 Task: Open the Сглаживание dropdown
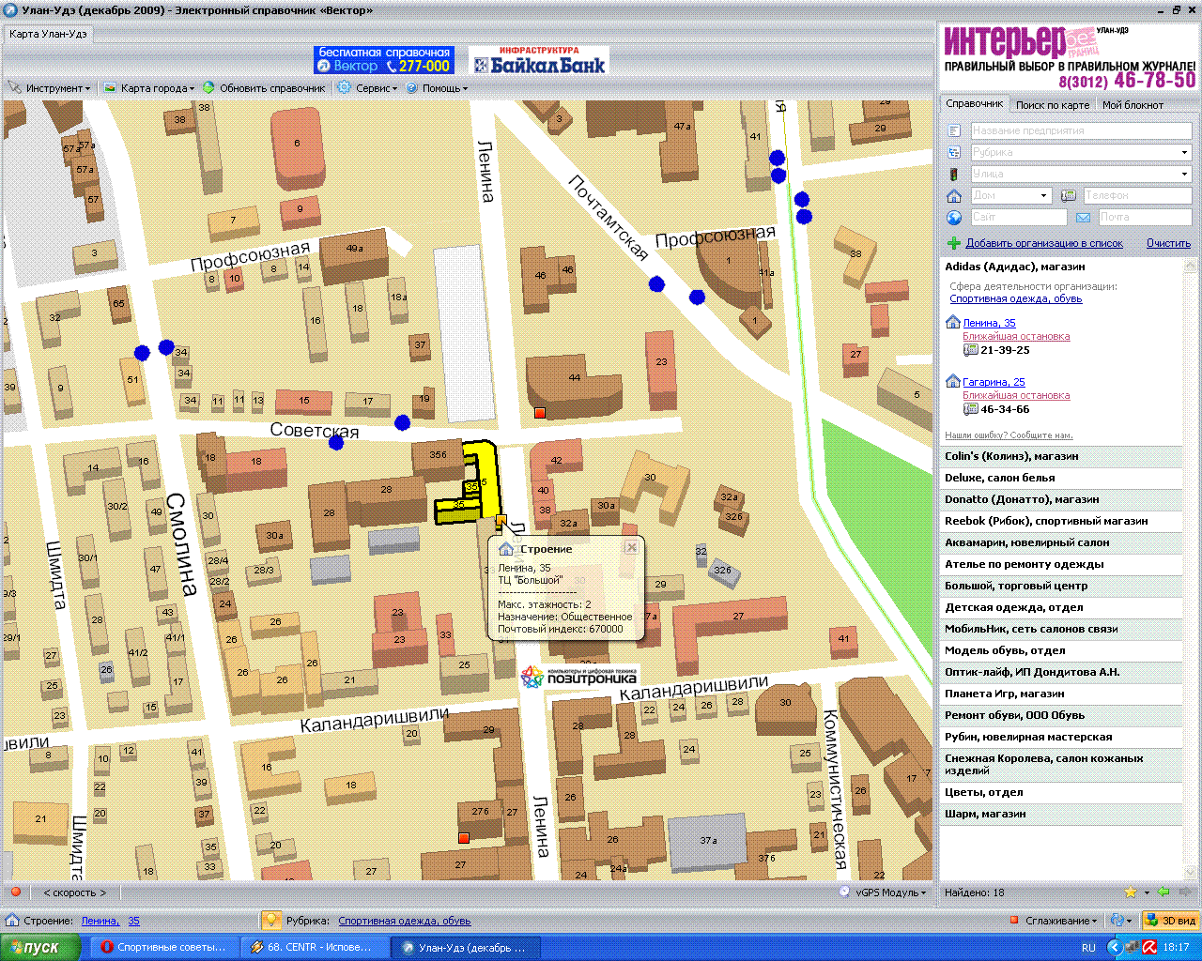coord(1053,921)
